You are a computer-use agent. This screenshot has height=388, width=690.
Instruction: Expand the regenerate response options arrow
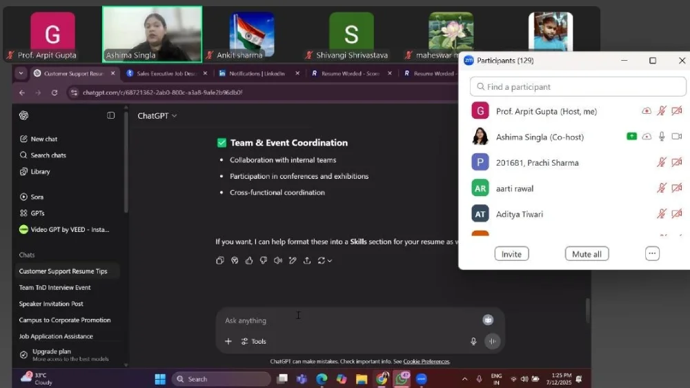pos(330,261)
